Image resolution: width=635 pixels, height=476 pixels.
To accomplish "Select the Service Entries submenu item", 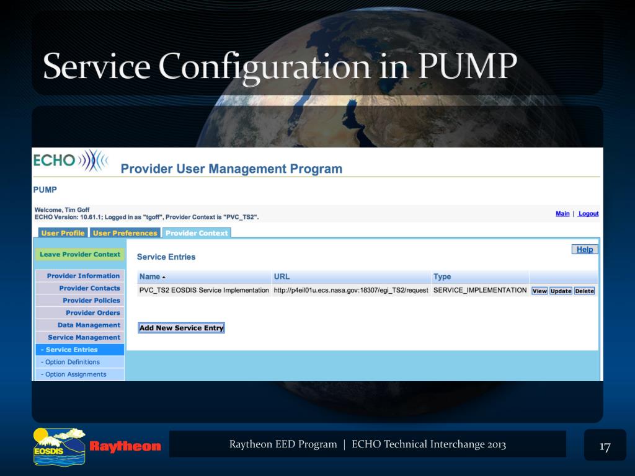I will [80, 350].
